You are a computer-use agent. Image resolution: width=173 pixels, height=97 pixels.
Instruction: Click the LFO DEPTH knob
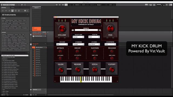(x=77, y=58)
